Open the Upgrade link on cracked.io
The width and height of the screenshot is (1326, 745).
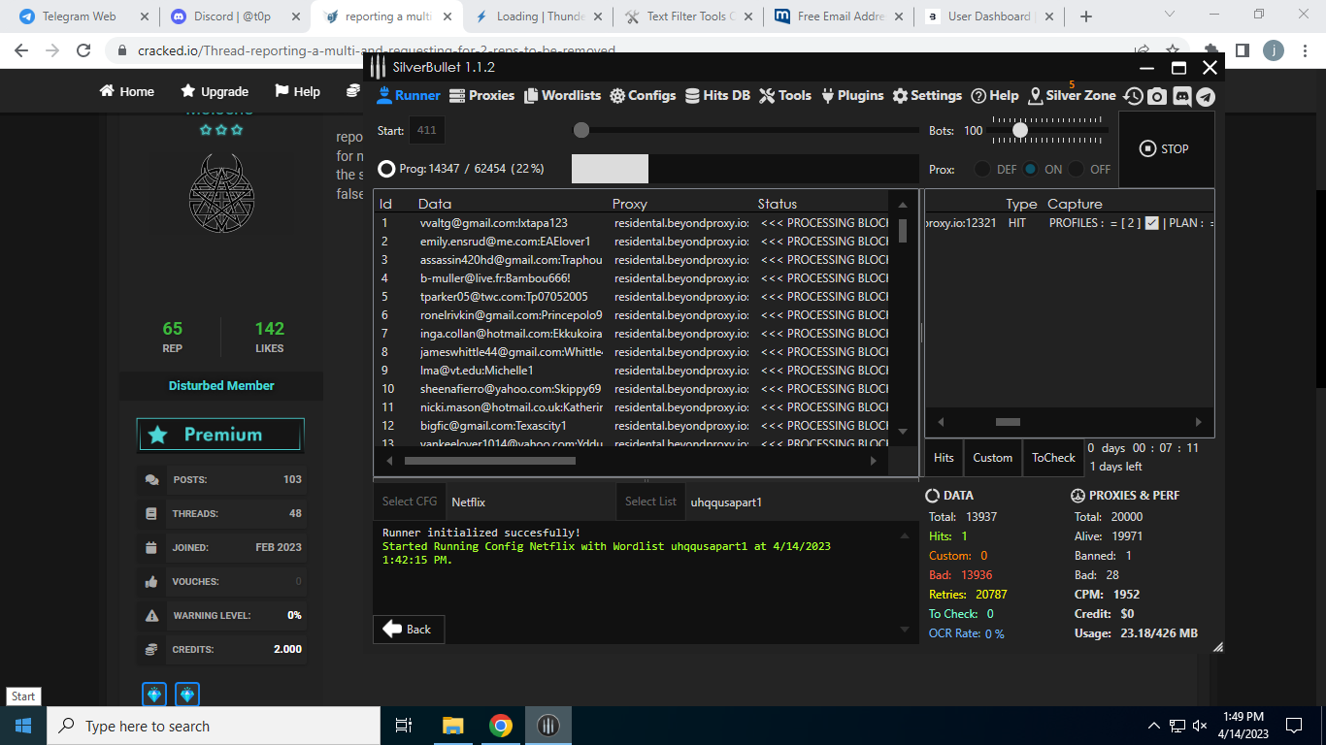[215, 91]
